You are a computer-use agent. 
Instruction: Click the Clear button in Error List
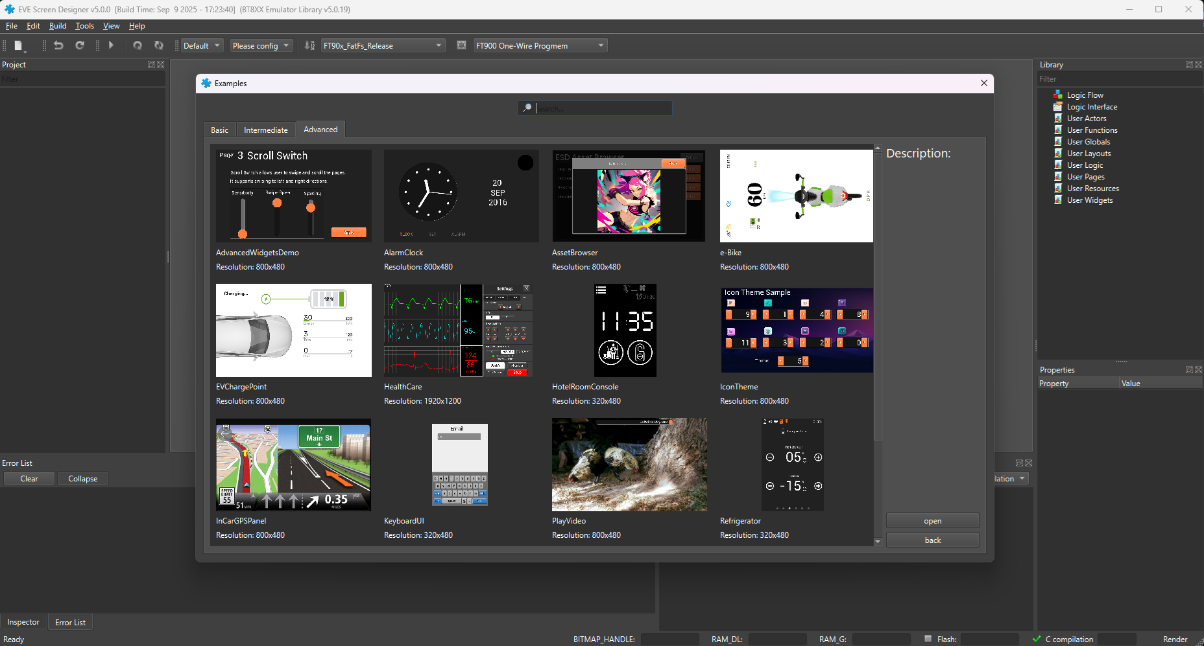coord(29,479)
